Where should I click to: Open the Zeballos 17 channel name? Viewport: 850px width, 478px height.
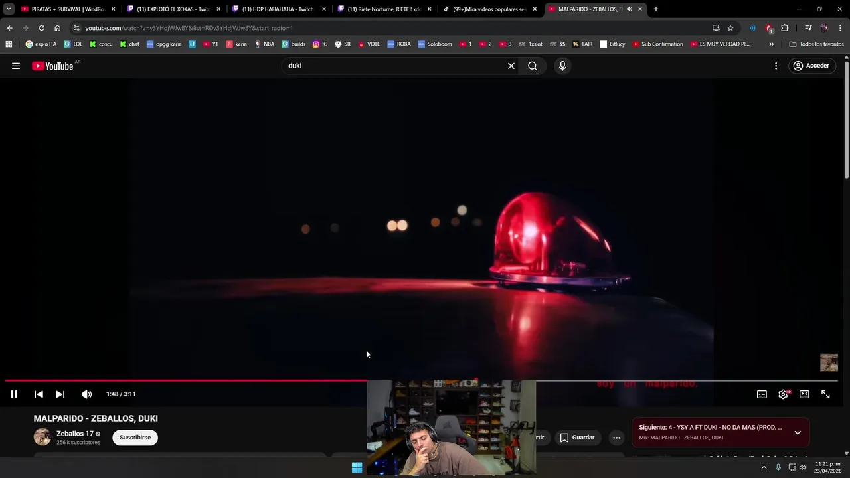(x=75, y=434)
